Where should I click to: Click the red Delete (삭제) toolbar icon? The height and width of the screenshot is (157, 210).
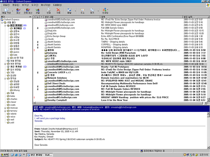coord(58,11)
